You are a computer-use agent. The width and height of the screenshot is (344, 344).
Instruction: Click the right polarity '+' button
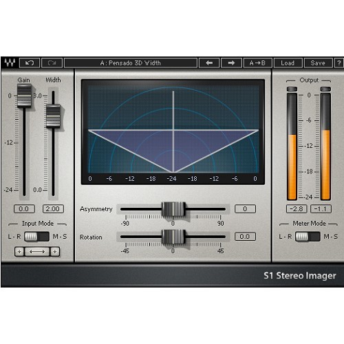55,252
